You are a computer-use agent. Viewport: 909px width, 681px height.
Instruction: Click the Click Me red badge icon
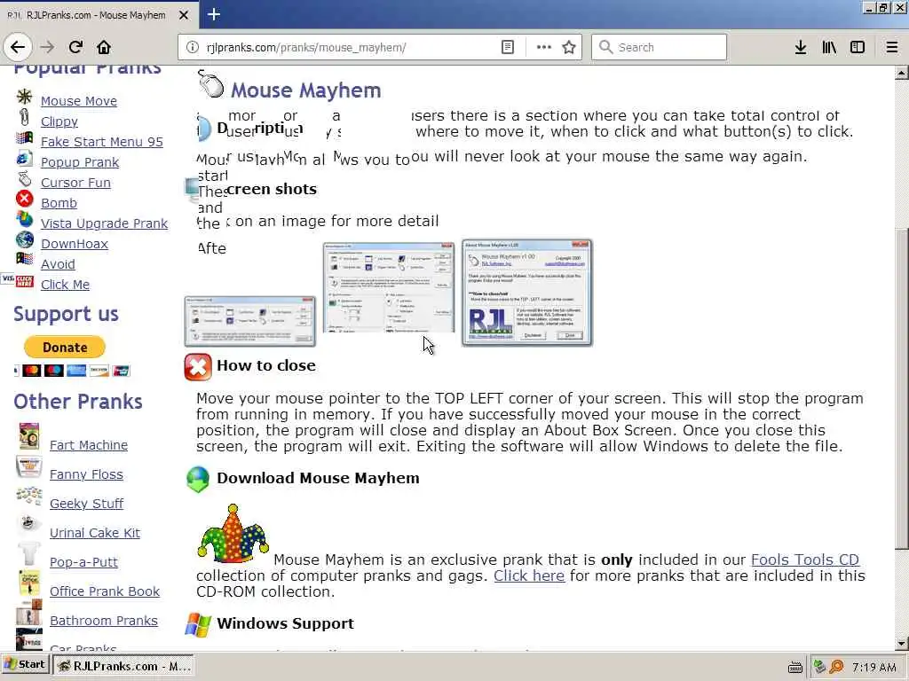(24, 281)
